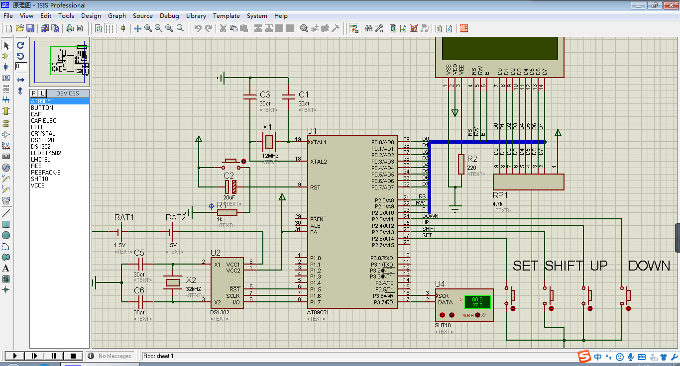Activate the selection arrow mode

point(6,46)
